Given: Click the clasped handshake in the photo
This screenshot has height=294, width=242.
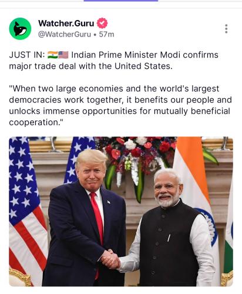Looking at the screenshot, I should (x=110, y=259).
